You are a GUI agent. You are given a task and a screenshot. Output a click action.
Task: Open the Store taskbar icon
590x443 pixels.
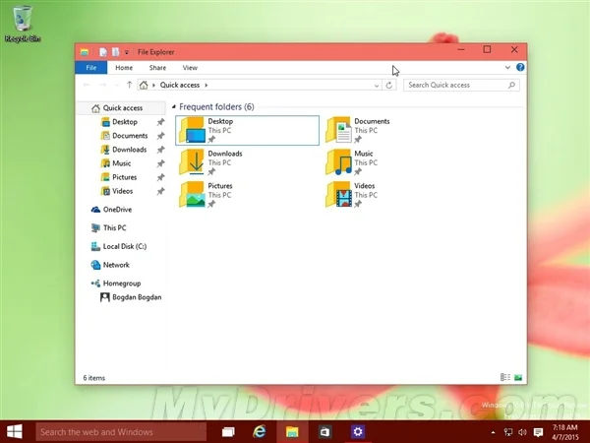click(324, 432)
